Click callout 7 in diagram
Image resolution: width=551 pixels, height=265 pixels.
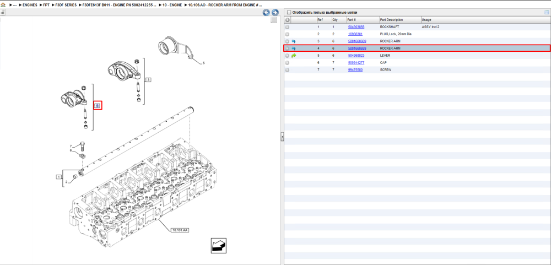(71, 146)
